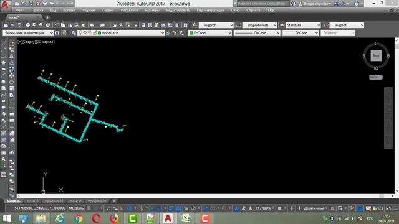This screenshot has height=224, width=399.
Task: Open the ПоСлою color swatch dropdown
Action: point(210,33)
